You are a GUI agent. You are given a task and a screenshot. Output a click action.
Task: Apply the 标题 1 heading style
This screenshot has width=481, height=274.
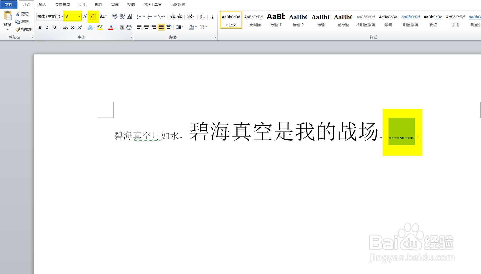[x=276, y=20]
